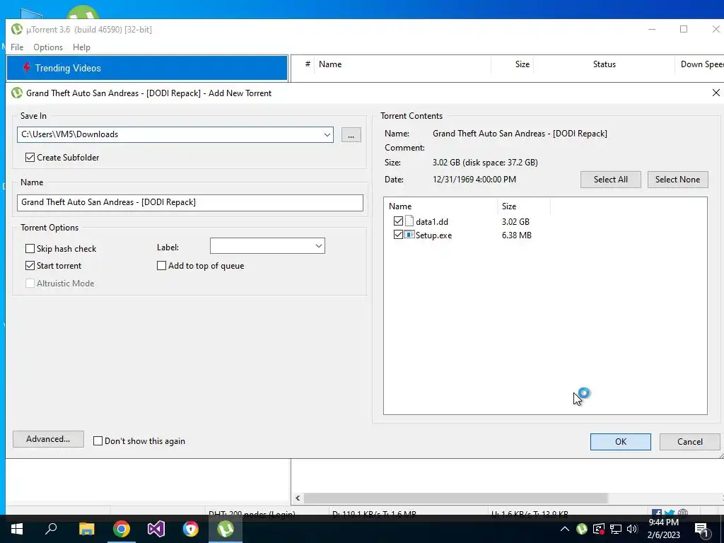Click the left scroll arrow of the horizontal scrollbar
The height and width of the screenshot is (543, 724).
(x=298, y=498)
